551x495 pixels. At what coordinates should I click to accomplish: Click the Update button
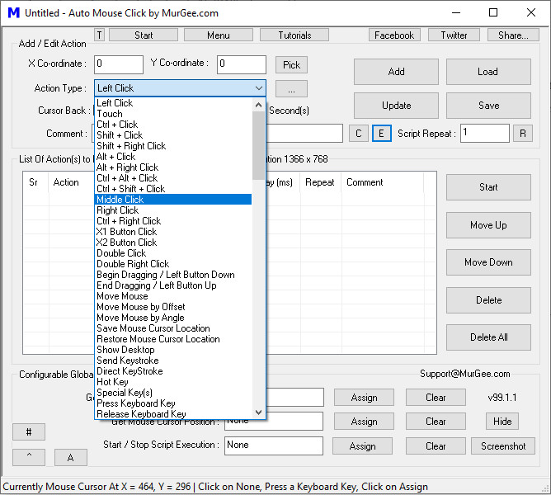pos(396,106)
